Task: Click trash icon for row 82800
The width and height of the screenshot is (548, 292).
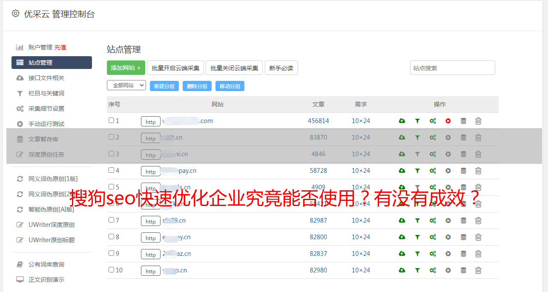Action: pyautogui.click(x=478, y=237)
